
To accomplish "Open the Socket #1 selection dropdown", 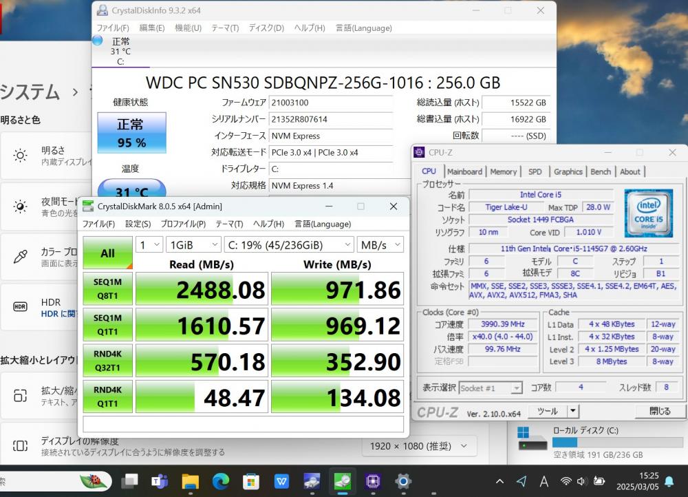I will coord(491,388).
